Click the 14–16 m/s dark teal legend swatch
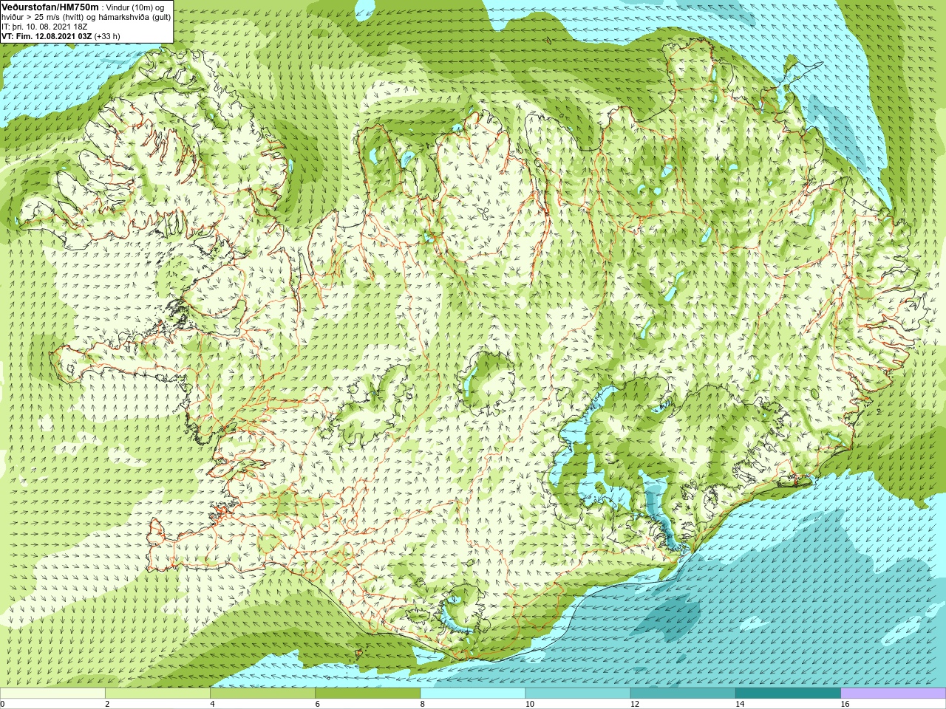The width and height of the screenshot is (946, 709). [789, 693]
